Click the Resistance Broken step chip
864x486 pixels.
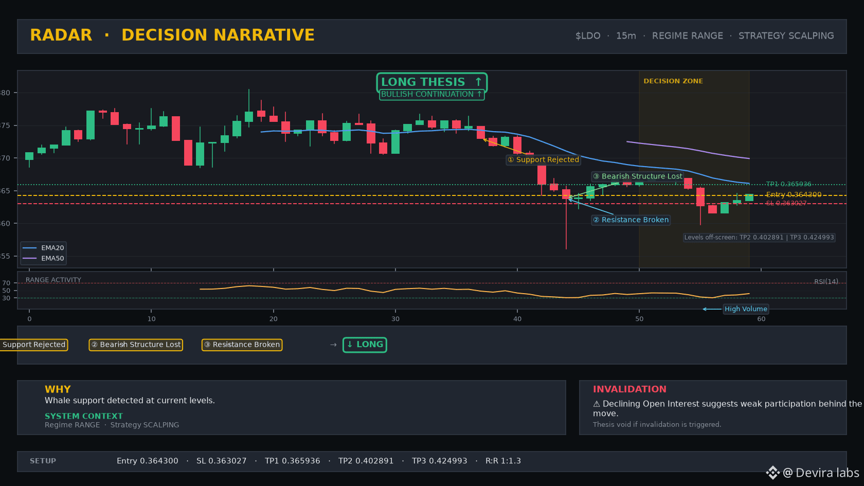[242, 345]
